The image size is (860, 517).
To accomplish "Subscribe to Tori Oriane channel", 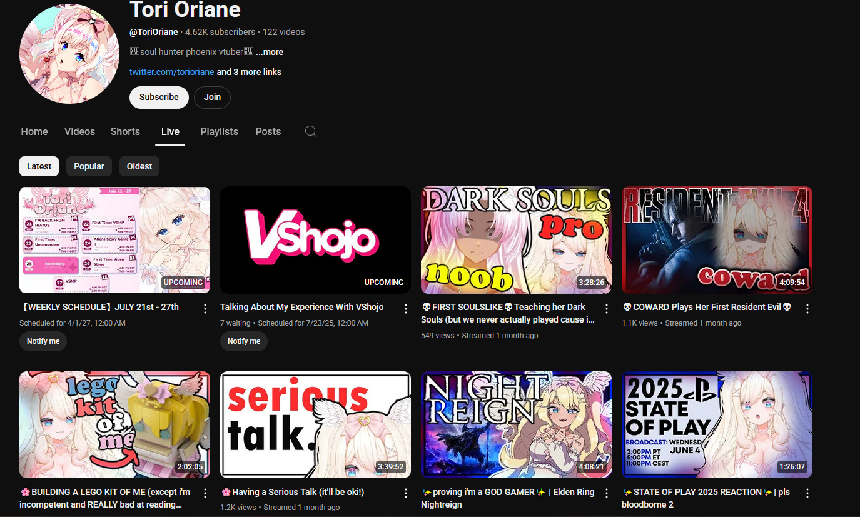I will click(x=159, y=98).
